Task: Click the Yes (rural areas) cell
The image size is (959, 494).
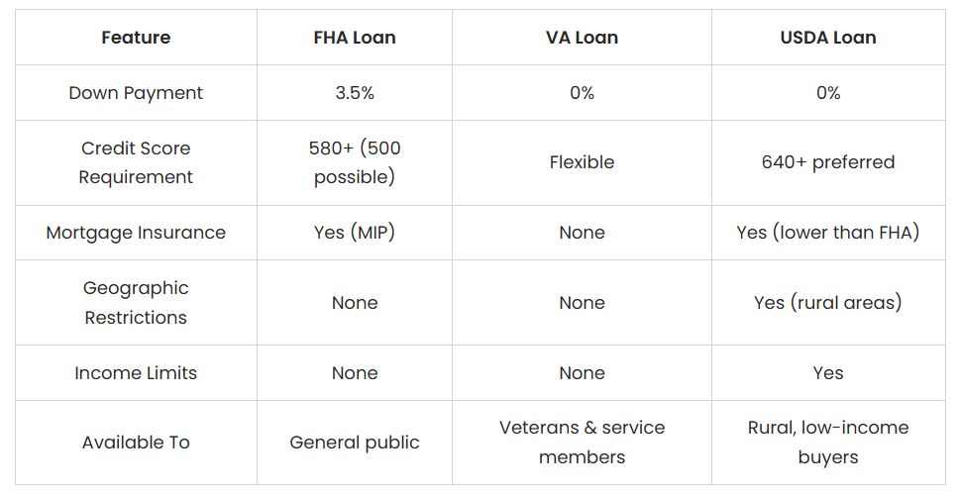Action: tap(828, 303)
